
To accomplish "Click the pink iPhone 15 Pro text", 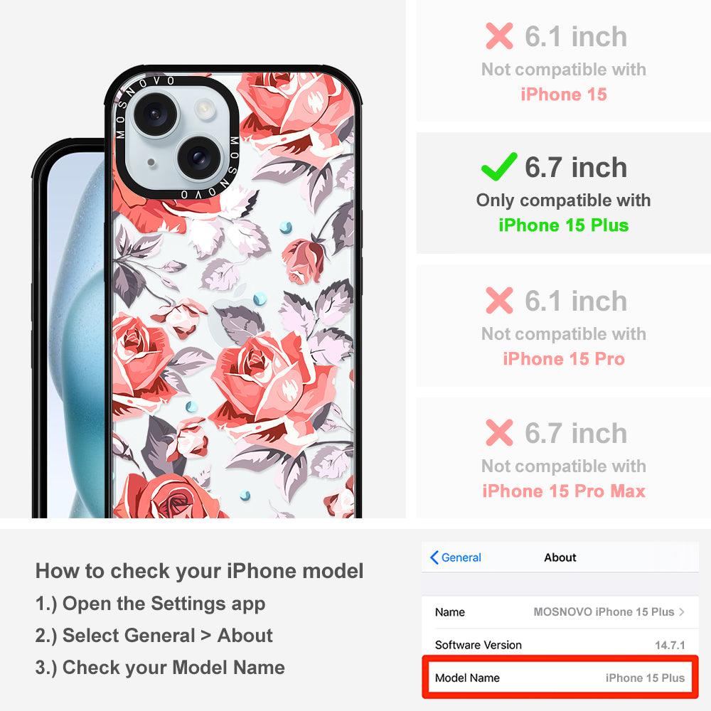I will coord(564,358).
